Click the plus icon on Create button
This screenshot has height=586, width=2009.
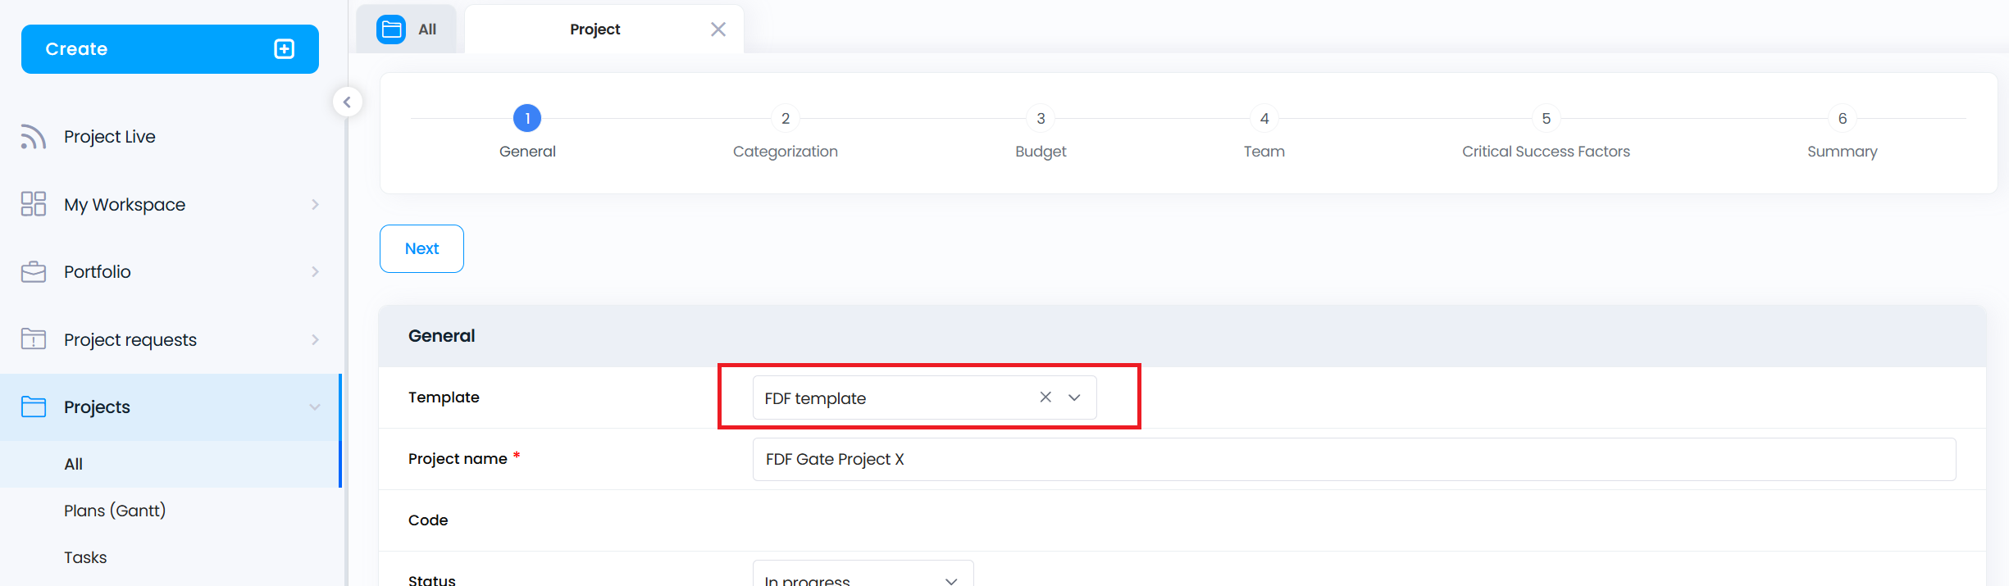point(284,49)
